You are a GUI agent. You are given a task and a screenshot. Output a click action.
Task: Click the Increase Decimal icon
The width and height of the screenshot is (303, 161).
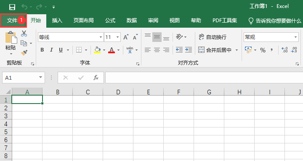coord(284,50)
